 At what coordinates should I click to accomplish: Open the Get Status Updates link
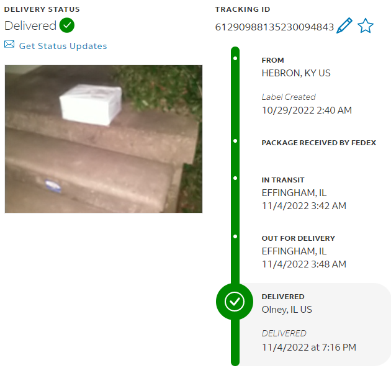click(63, 46)
